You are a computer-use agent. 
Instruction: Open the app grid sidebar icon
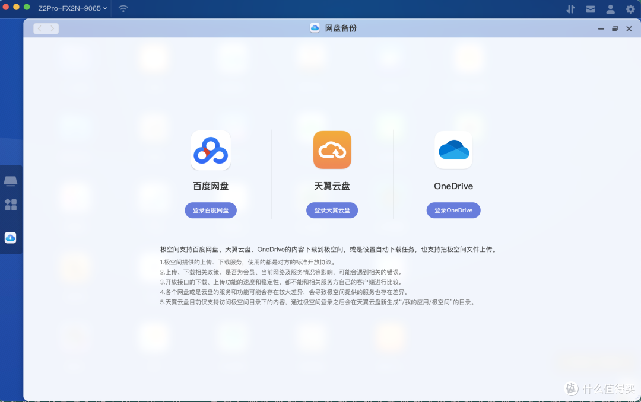11,205
